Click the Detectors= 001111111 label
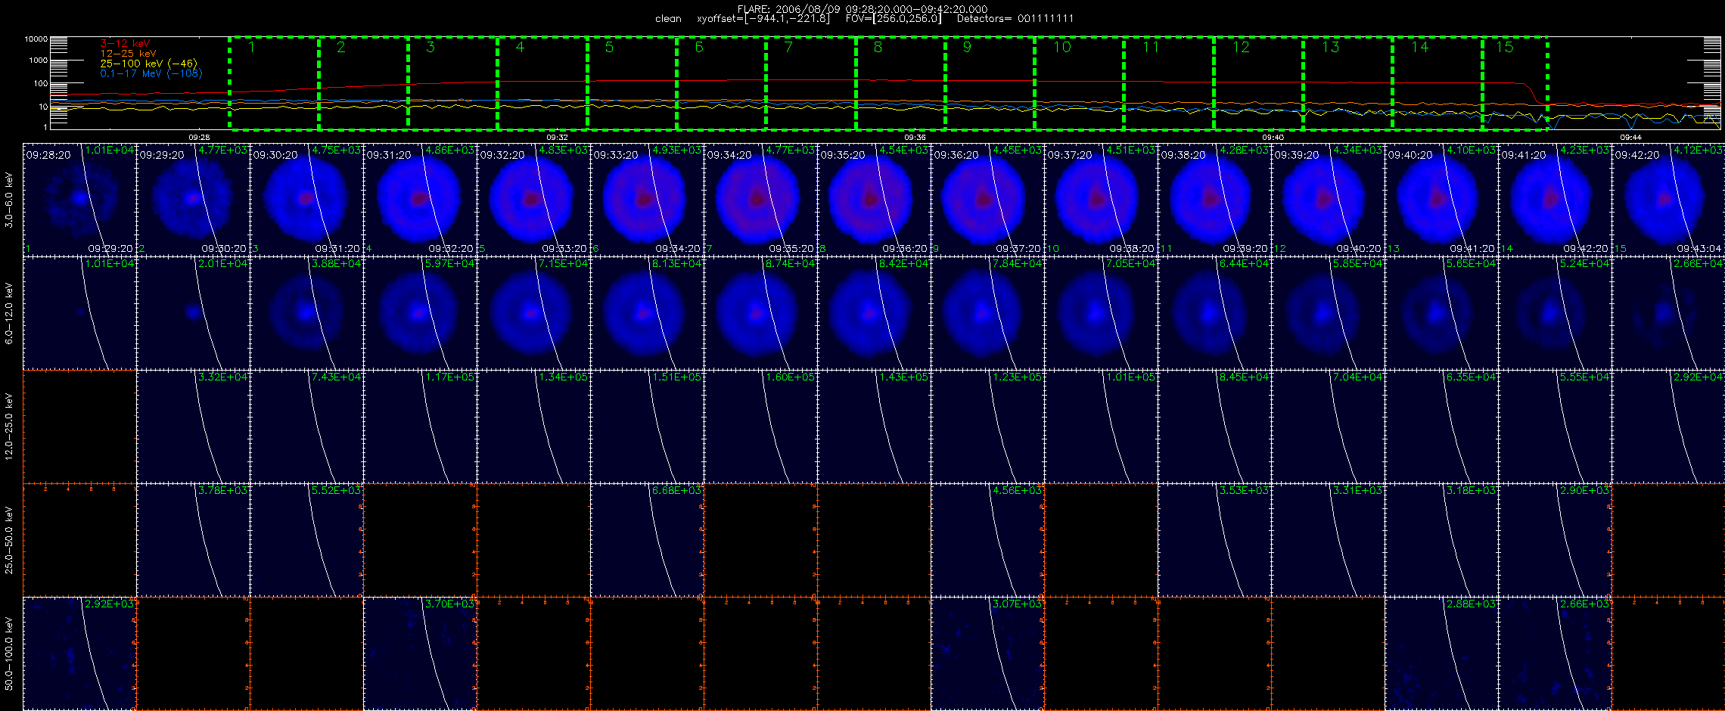The width and height of the screenshot is (1725, 711). (x=1015, y=19)
